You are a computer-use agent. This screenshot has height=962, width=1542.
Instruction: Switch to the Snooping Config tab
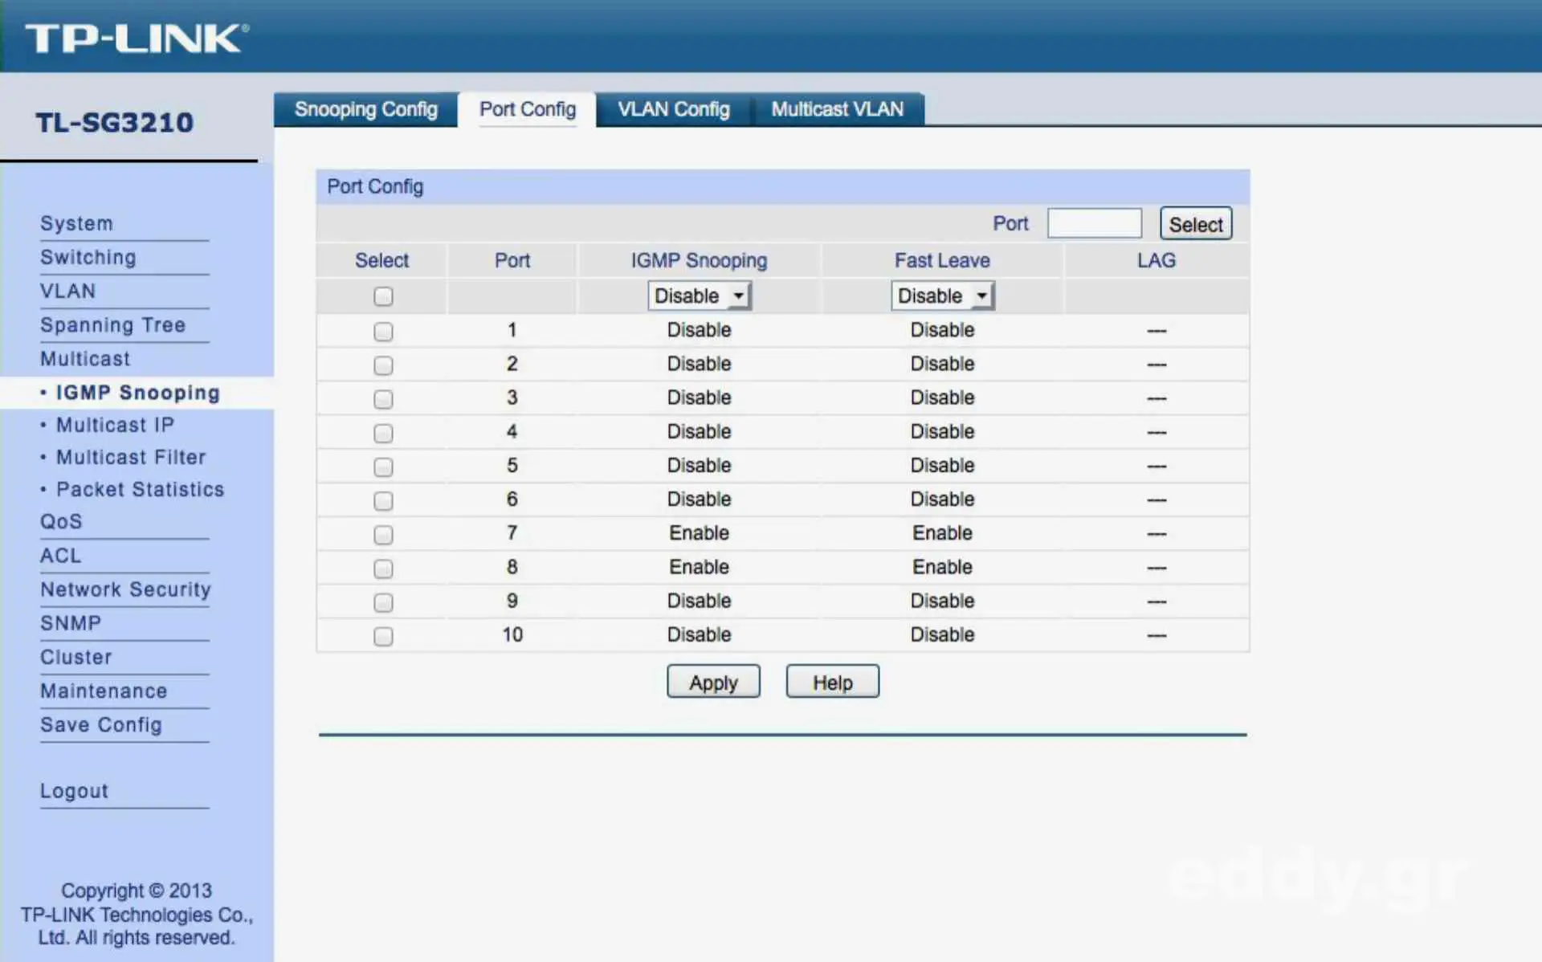[x=365, y=109]
